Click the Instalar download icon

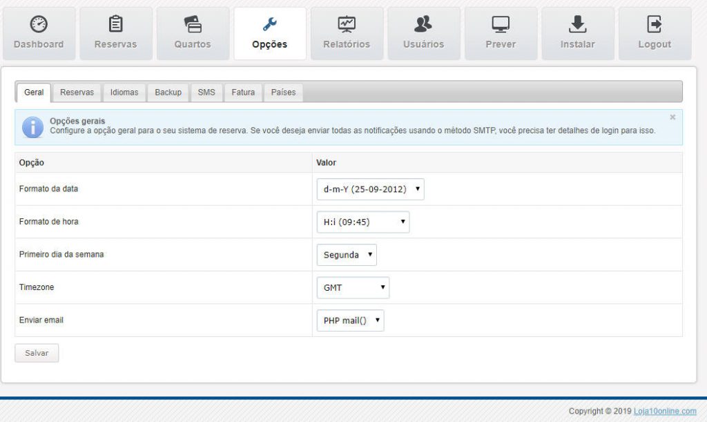(x=577, y=25)
